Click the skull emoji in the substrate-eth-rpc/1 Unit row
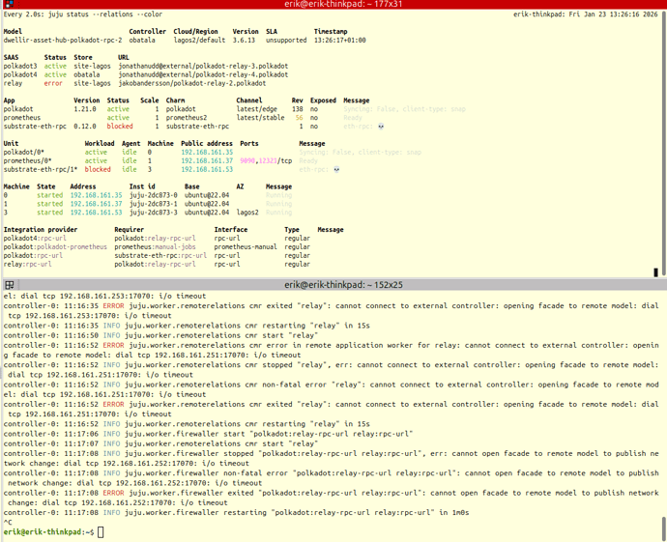This screenshot has width=667, height=542. click(x=336, y=169)
